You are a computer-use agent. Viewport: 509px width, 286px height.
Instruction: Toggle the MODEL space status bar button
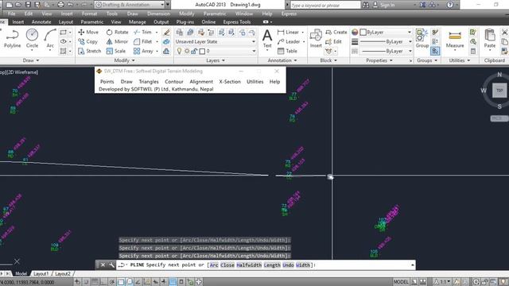pos(401,282)
